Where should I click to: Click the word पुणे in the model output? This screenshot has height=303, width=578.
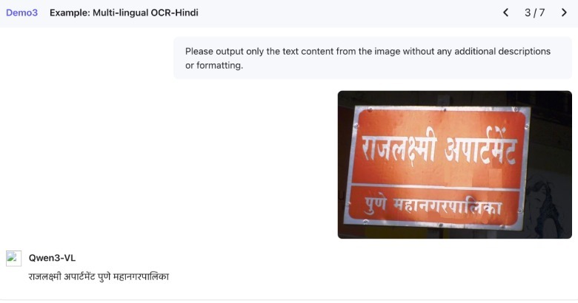(x=104, y=276)
